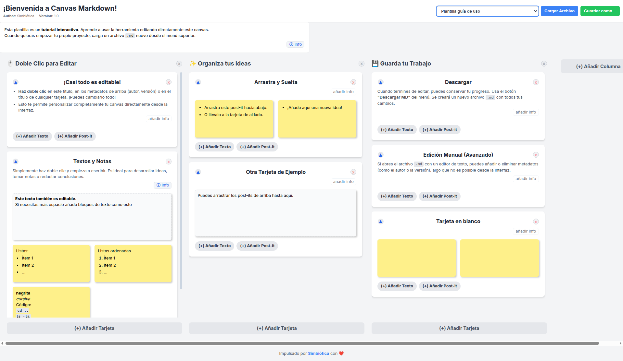The width and height of the screenshot is (623, 361).
Task: Collapse the "Otra Tarjeta de Ejemplo" card
Action: pyautogui.click(x=198, y=172)
